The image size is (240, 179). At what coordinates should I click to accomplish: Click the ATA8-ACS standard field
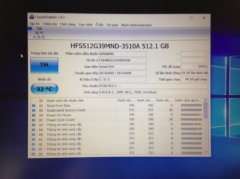[x=153, y=86]
